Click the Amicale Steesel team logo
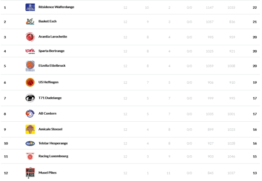Viewport: 262px width, 181px height. 30,129
